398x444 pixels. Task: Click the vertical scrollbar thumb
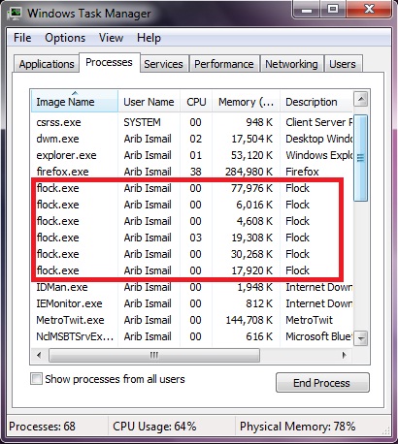click(x=360, y=158)
